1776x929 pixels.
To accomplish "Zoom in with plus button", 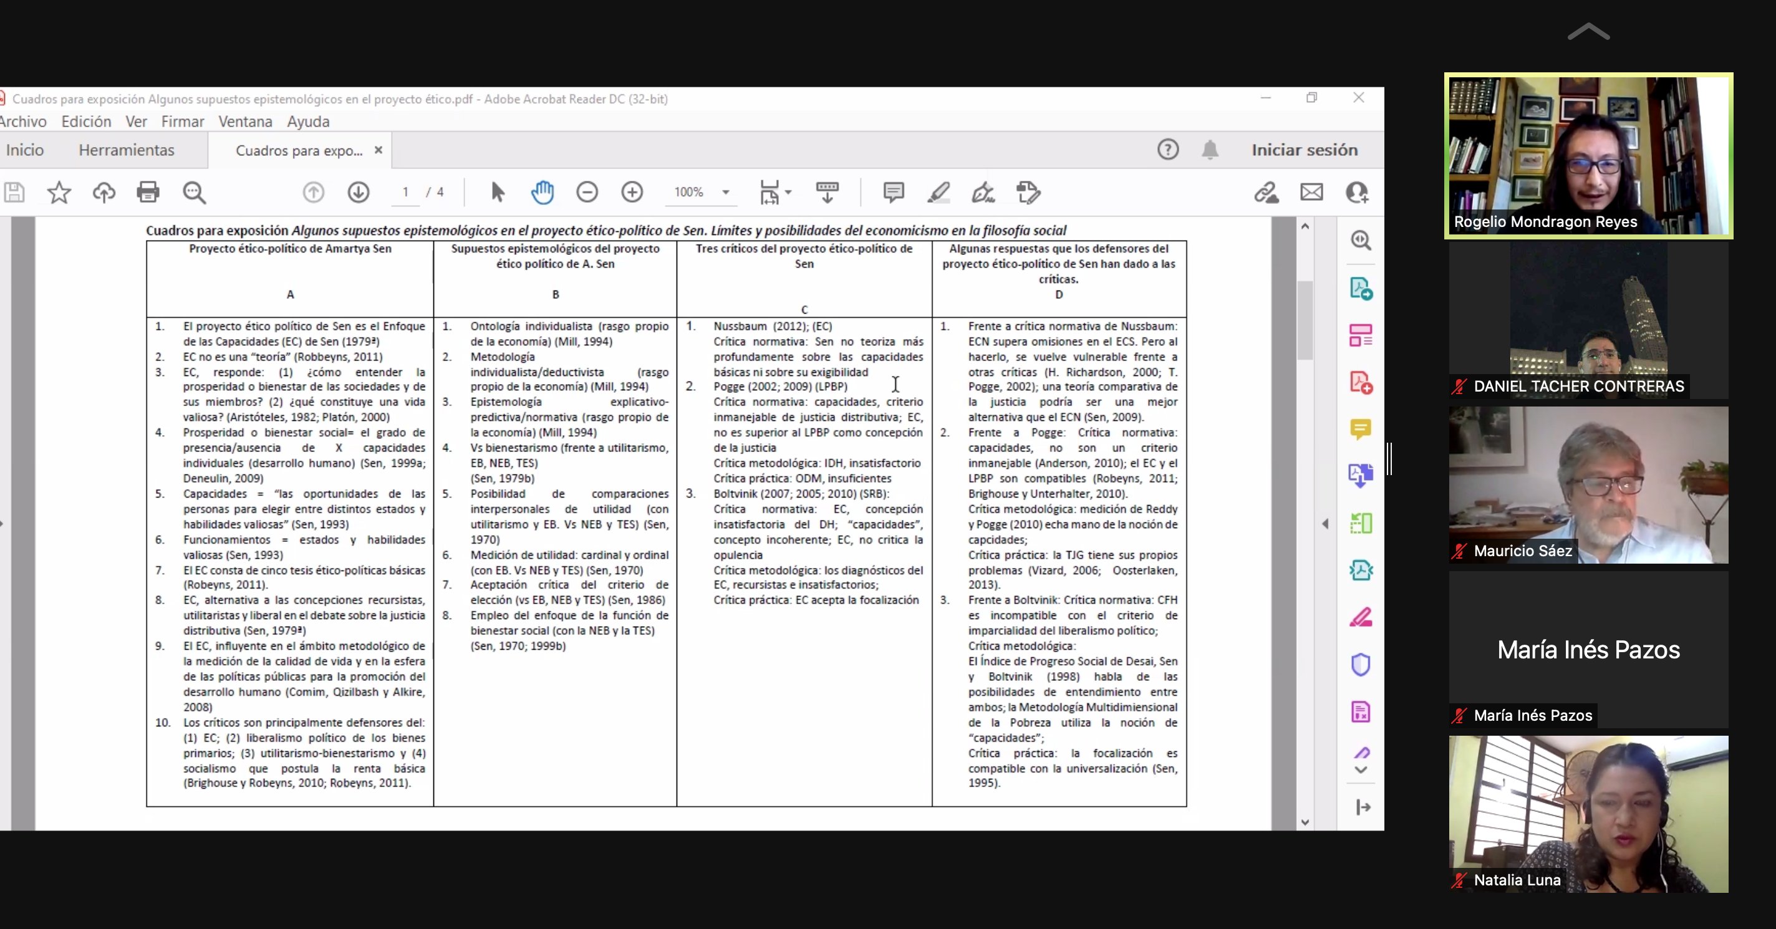I will pyautogui.click(x=632, y=192).
